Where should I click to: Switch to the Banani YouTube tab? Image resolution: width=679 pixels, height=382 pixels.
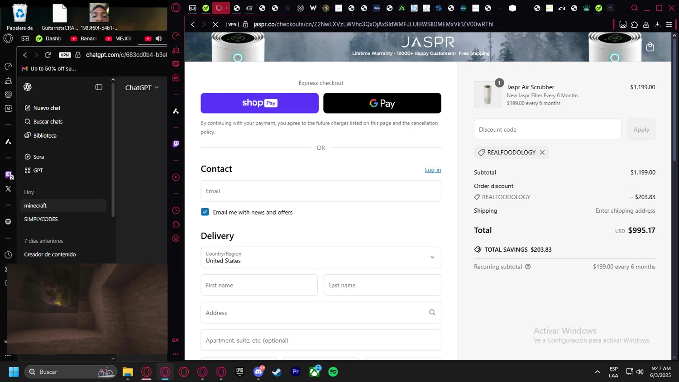coord(84,38)
